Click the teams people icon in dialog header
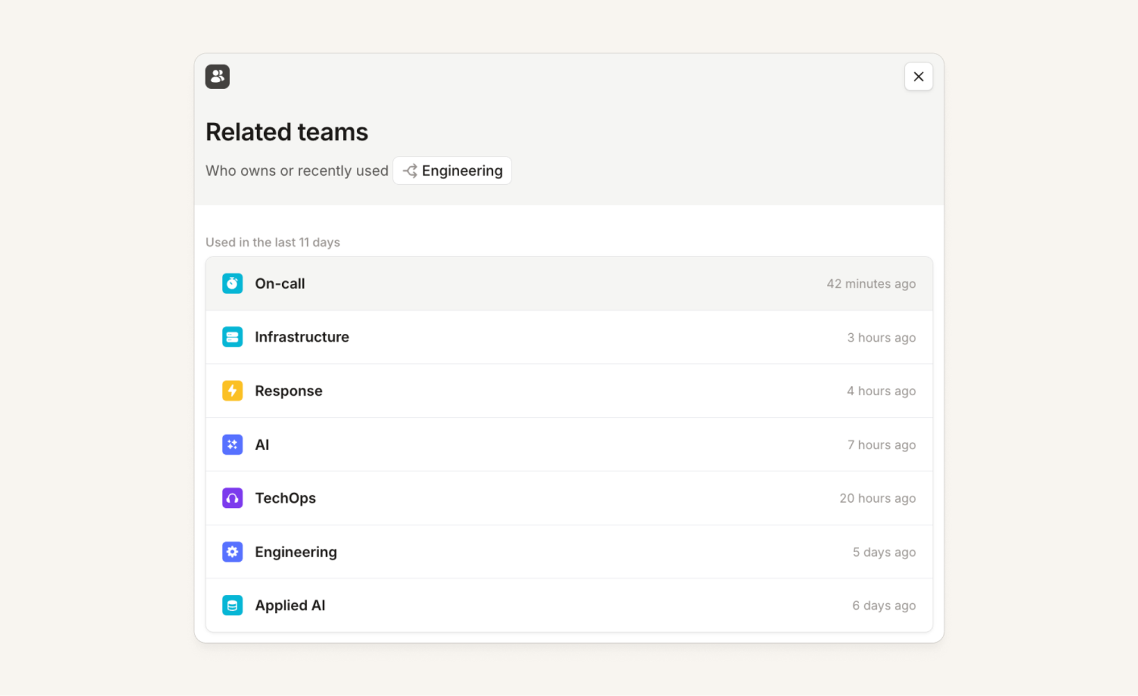 217,77
